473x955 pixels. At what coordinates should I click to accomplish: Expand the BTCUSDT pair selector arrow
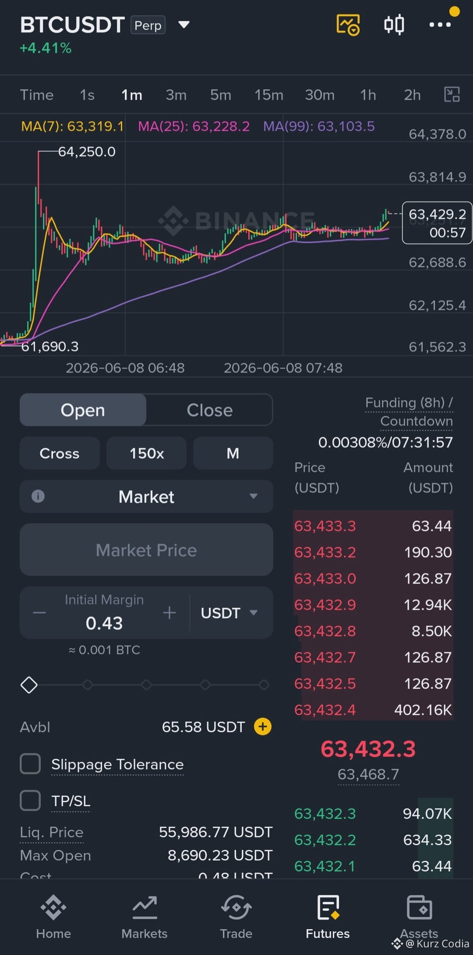pyautogui.click(x=184, y=25)
